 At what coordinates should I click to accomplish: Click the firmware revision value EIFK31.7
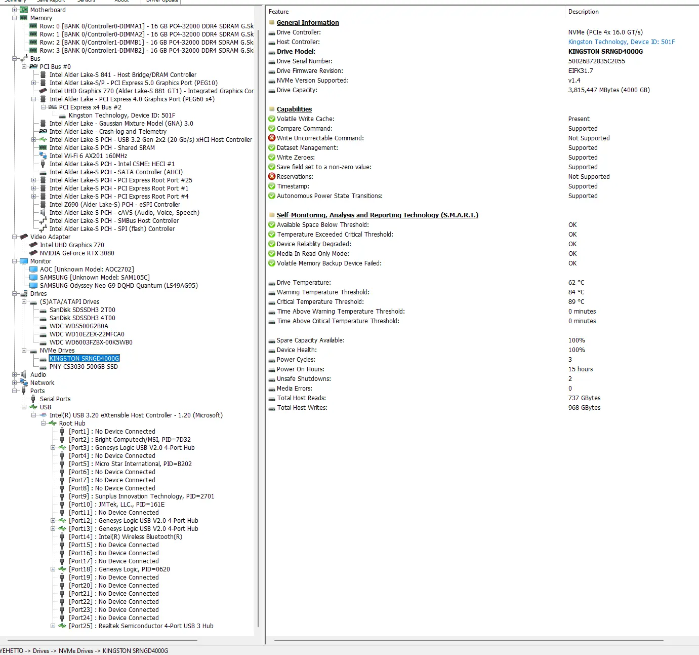point(581,71)
